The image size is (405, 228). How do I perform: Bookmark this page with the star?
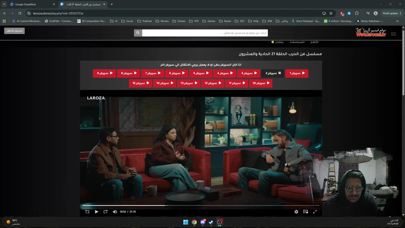[331, 13]
